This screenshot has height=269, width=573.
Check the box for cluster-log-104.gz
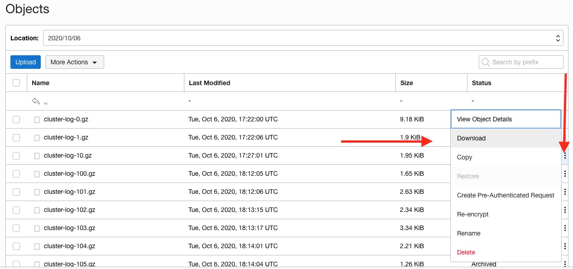click(16, 246)
